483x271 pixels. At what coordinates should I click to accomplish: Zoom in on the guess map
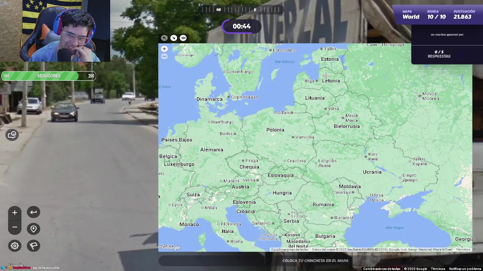pos(164,49)
